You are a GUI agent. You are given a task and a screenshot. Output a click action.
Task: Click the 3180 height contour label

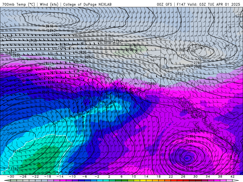(14, 169)
